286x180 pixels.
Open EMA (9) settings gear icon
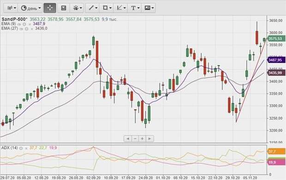click(24, 24)
